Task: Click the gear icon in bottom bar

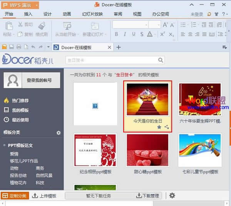Action: 172,196
